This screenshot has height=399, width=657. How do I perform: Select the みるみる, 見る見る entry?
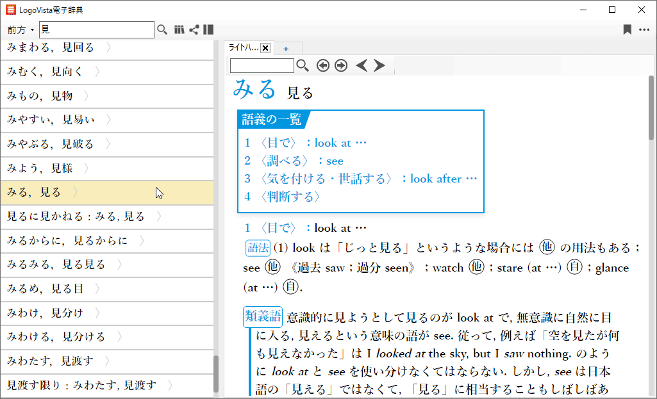point(107,265)
